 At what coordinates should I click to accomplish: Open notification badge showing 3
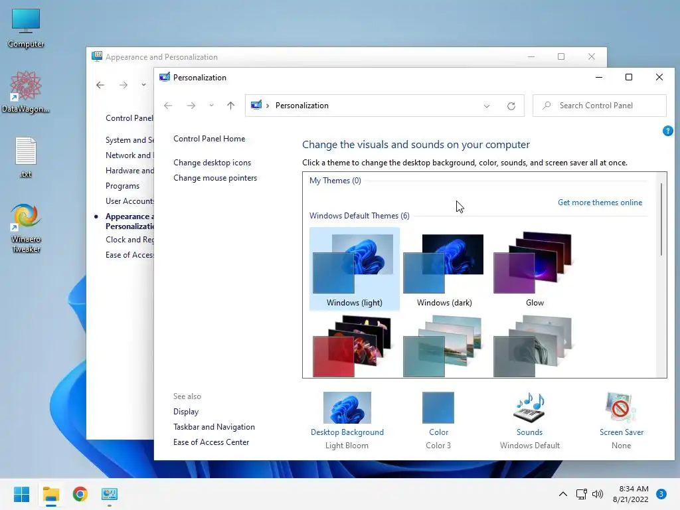click(661, 494)
